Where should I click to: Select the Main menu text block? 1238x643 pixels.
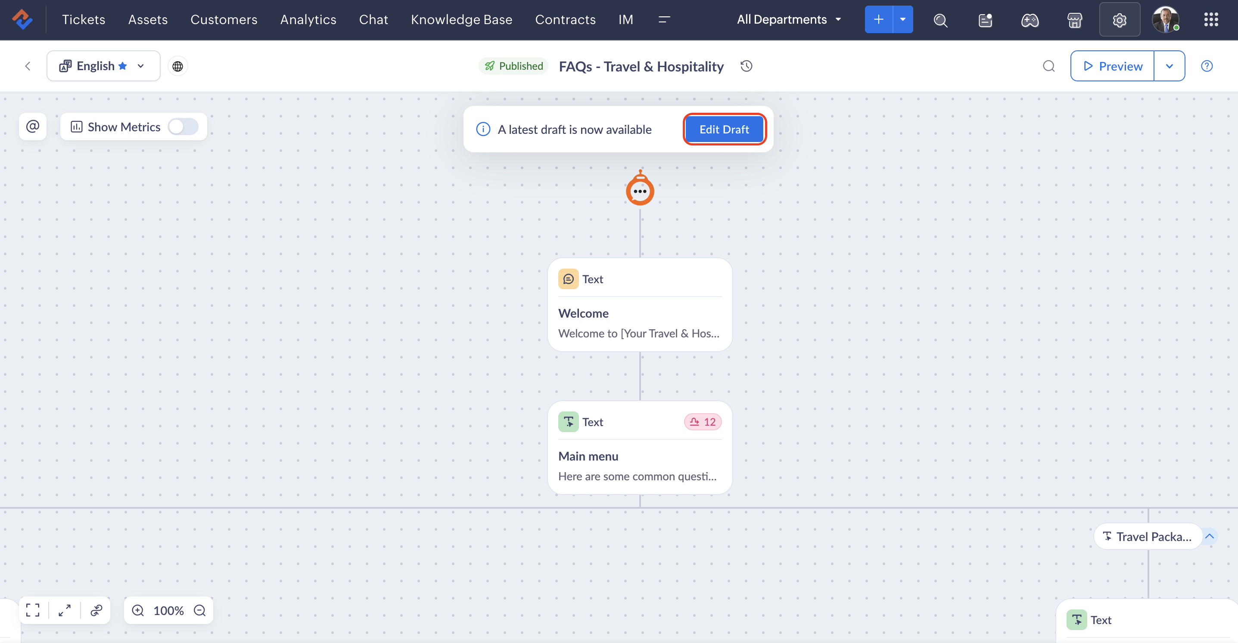point(640,448)
